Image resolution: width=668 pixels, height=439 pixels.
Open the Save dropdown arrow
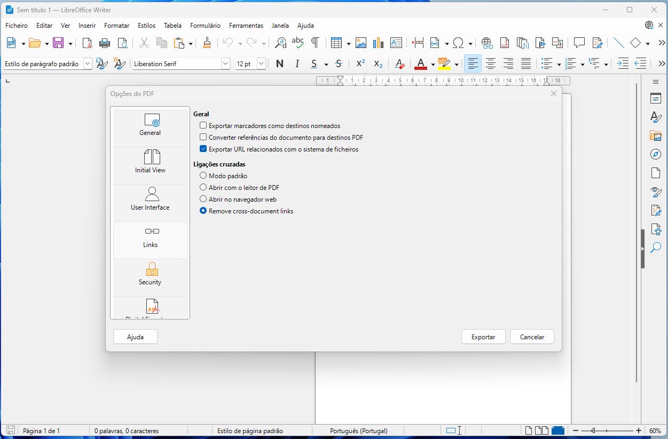coord(70,43)
